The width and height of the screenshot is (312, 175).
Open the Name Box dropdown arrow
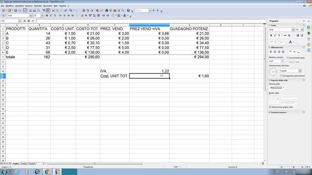(19, 21)
